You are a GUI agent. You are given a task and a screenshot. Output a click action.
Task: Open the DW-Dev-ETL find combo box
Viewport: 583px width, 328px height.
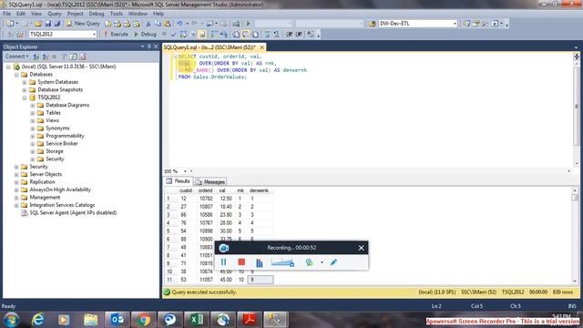coord(455,24)
